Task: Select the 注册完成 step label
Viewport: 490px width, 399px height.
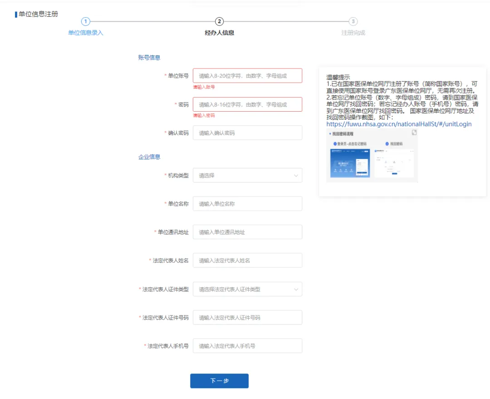Action: click(x=353, y=33)
